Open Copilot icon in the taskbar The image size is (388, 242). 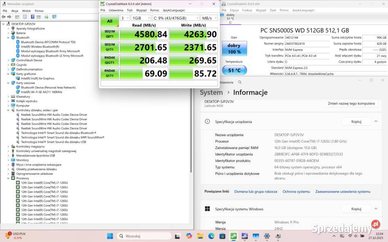coord(189,236)
